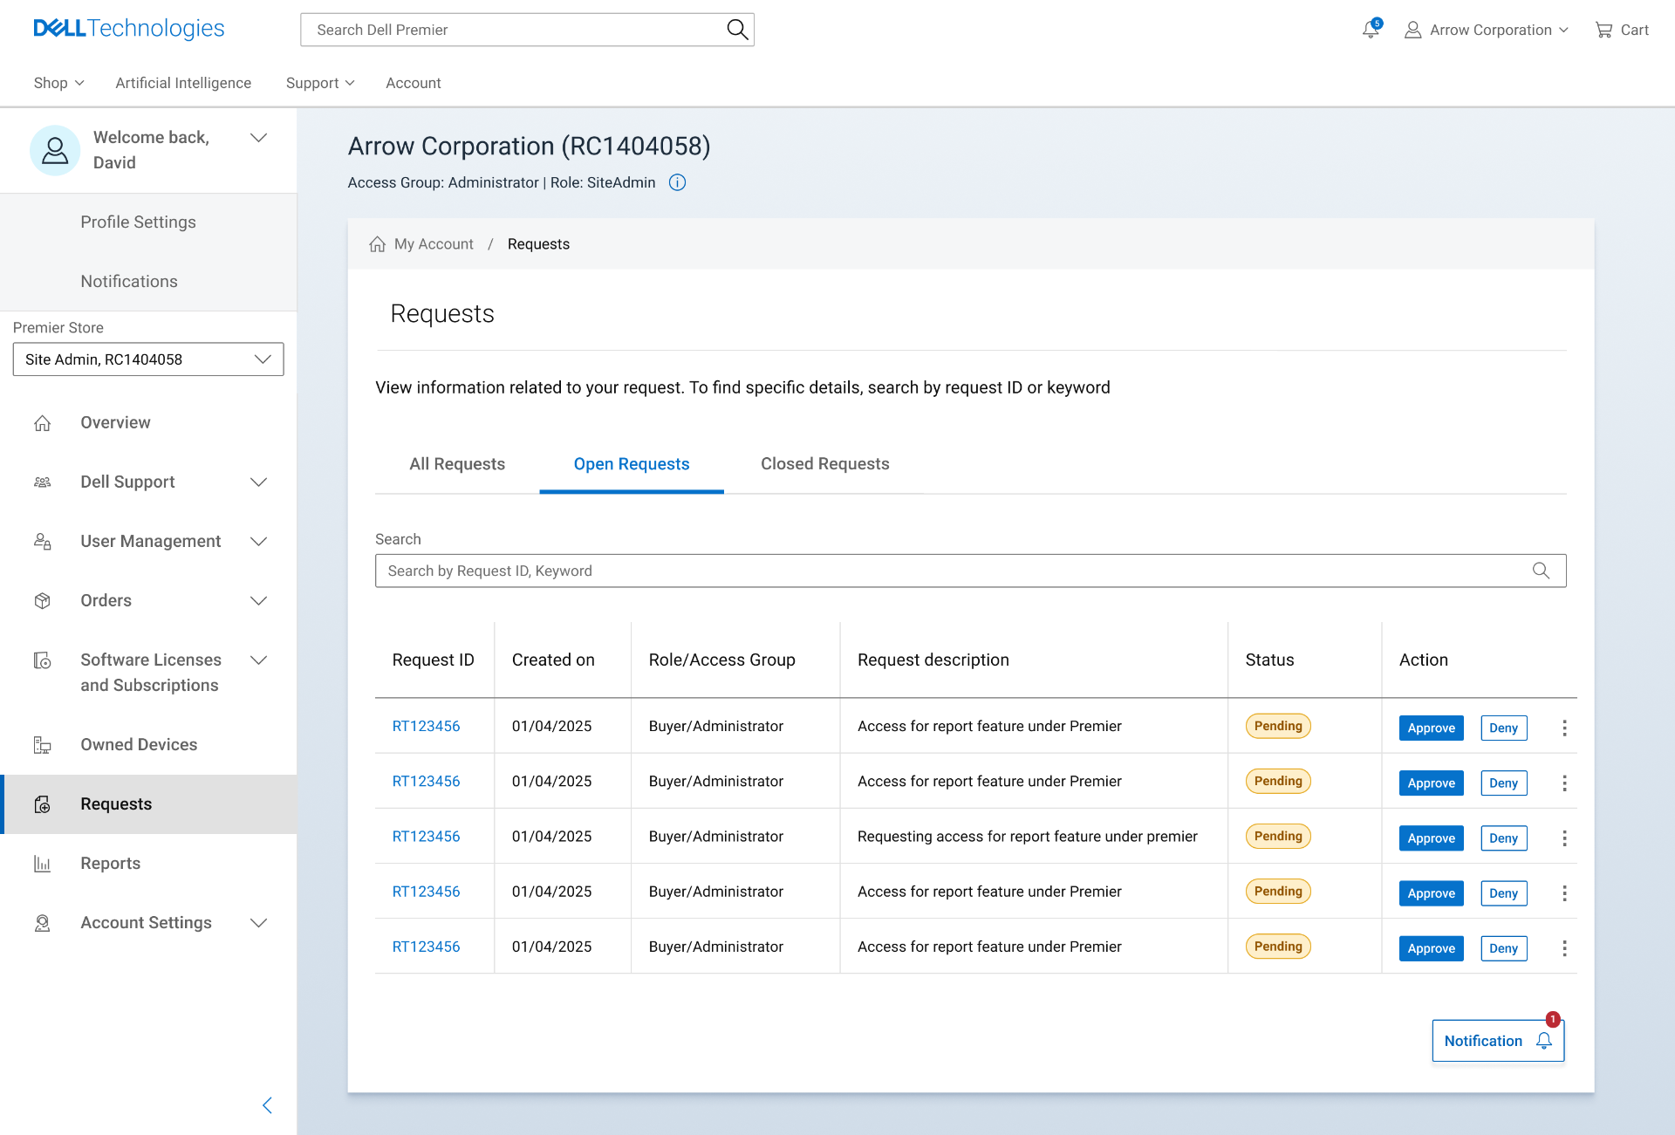Expand the User Management section chevron

[258, 542]
